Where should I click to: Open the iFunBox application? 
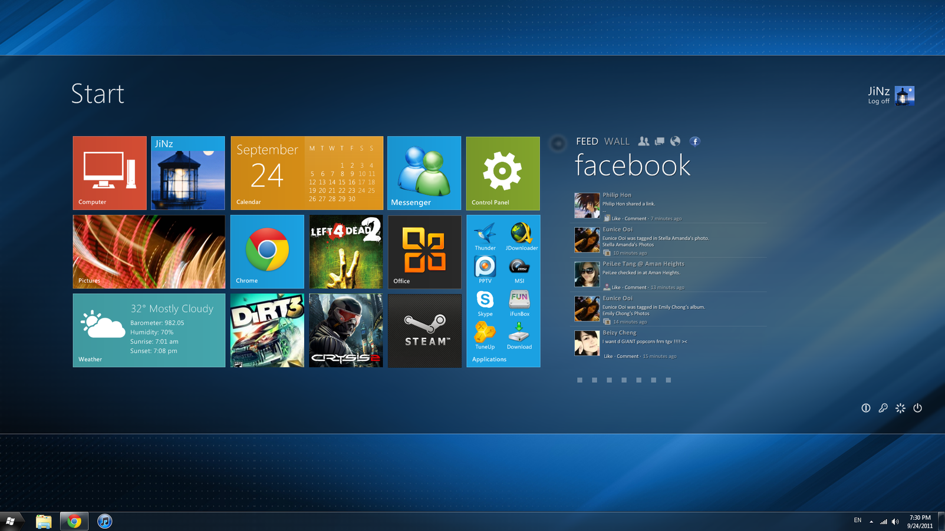tap(519, 300)
